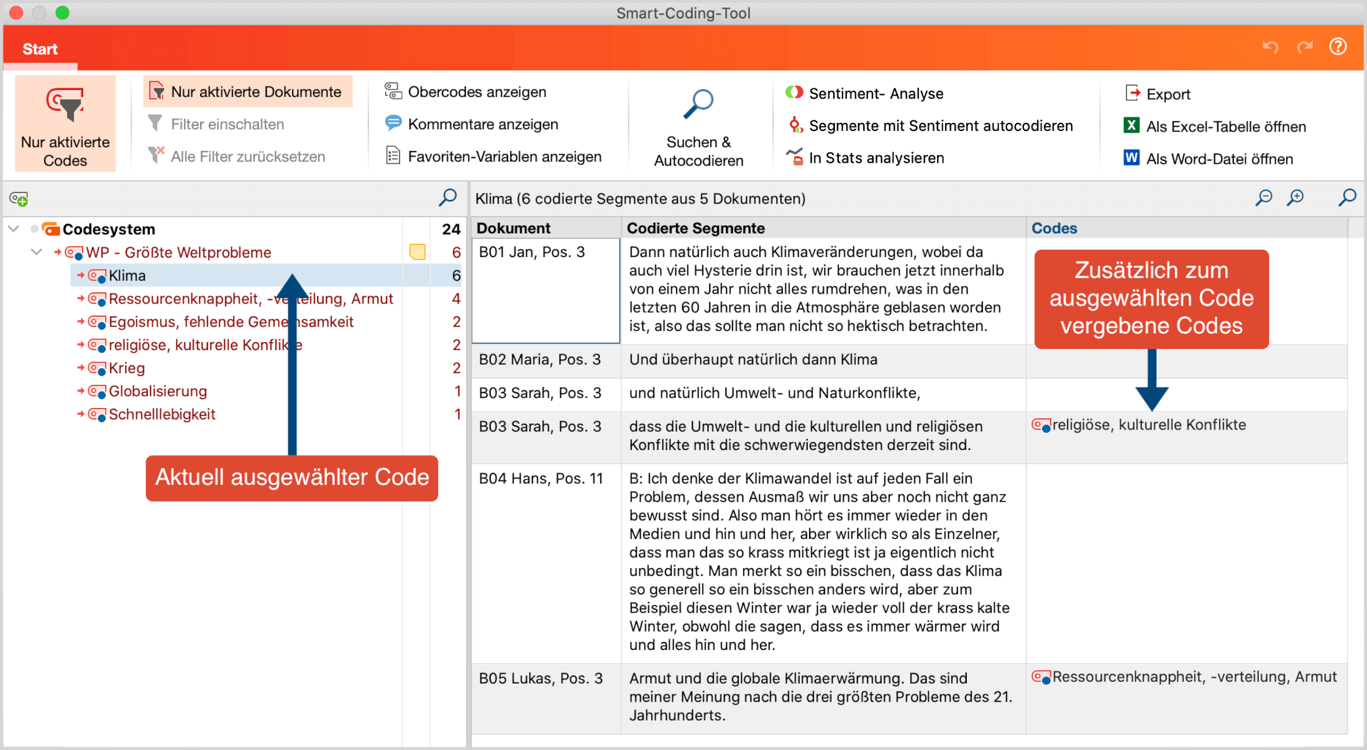Screen dimensions: 1367x750
Task: Select the Start ribbon tab
Action: coord(40,49)
